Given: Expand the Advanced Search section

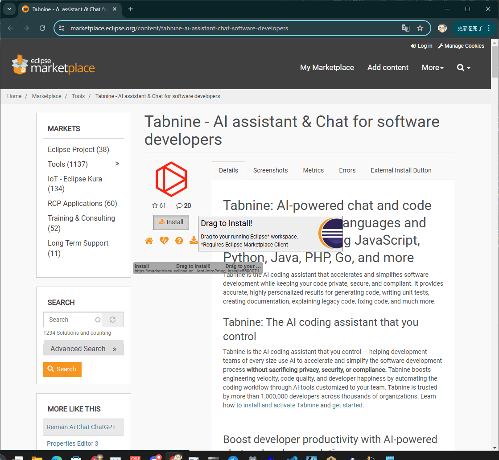Looking at the screenshot, I should (x=83, y=349).
